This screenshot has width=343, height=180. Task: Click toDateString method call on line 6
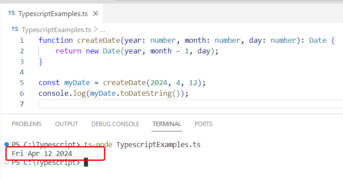[x=146, y=94]
